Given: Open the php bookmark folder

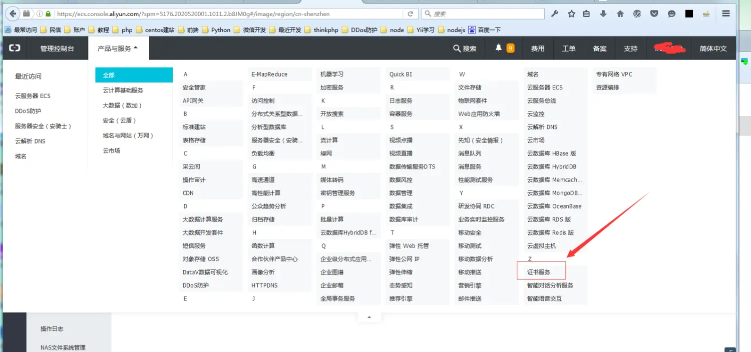Looking at the screenshot, I should tap(123, 30).
